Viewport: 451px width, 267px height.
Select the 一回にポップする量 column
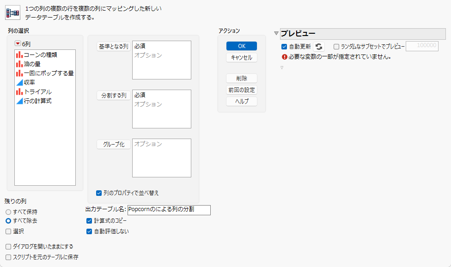click(45, 73)
